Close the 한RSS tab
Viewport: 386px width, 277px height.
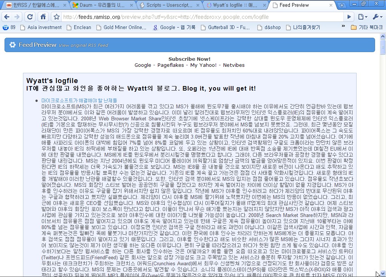click(65, 5)
